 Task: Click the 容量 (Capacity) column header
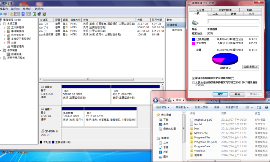tap(143, 20)
